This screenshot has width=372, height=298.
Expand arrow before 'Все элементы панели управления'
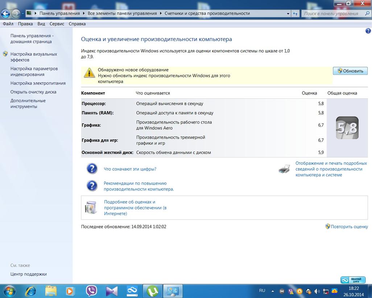point(84,13)
